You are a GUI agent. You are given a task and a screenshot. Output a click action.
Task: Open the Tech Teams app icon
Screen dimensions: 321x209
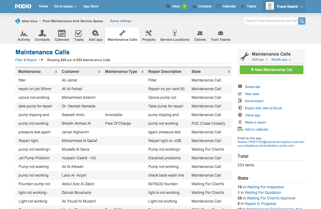(x=220, y=33)
